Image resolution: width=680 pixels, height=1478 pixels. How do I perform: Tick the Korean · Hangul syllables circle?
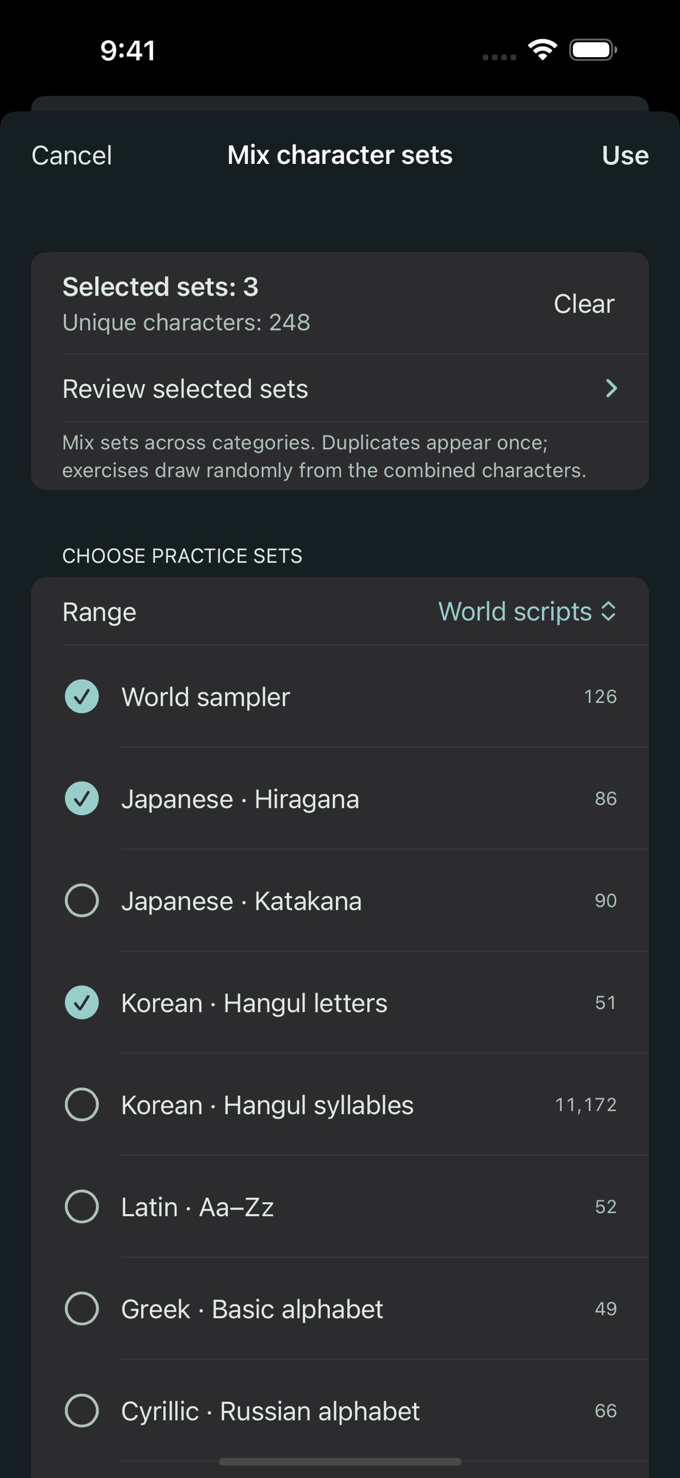[81, 1104]
